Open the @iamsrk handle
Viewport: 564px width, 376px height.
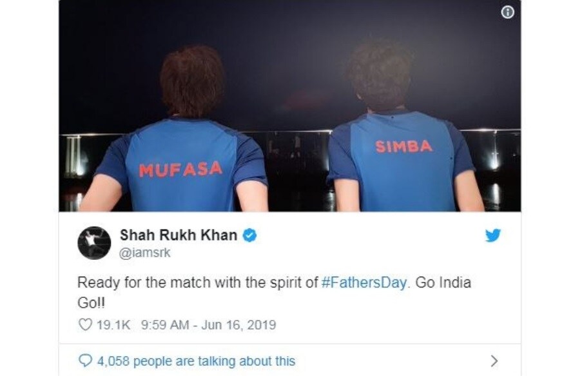click(145, 253)
